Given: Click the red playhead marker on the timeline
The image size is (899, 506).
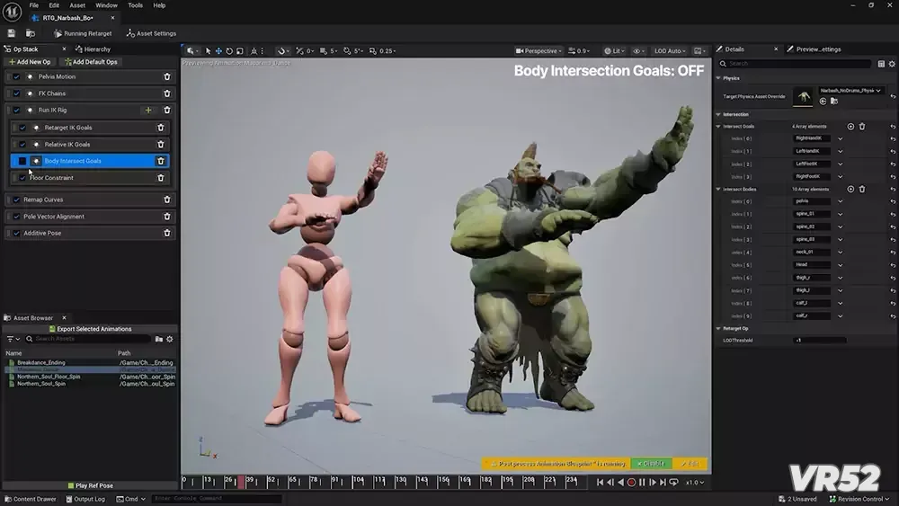Looking at the screenshot, I should [240, 482].
